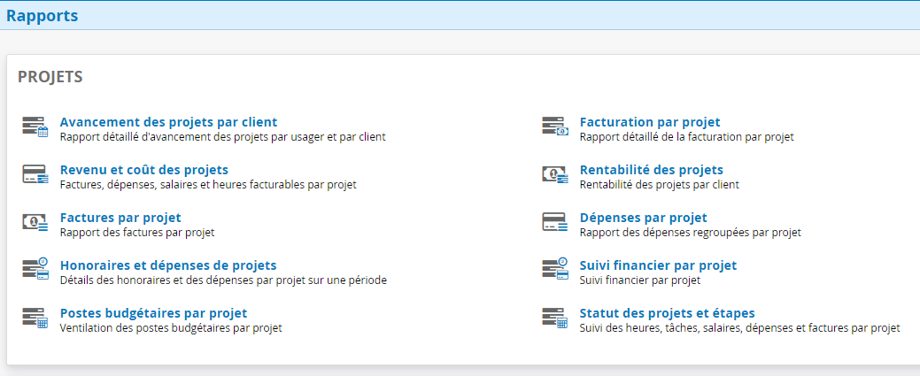This screenshot has height=376, width=920.
Task: Open the Revenu et coût des projets report
Action: coord(143,170)
